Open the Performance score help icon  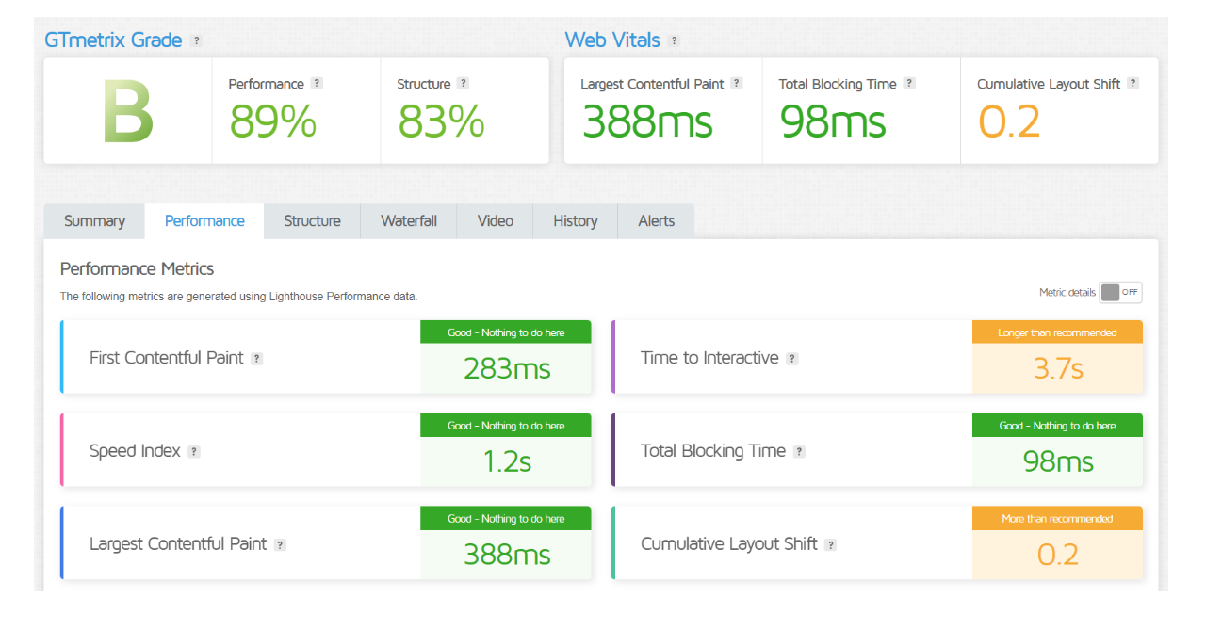(x=317, y=83)
